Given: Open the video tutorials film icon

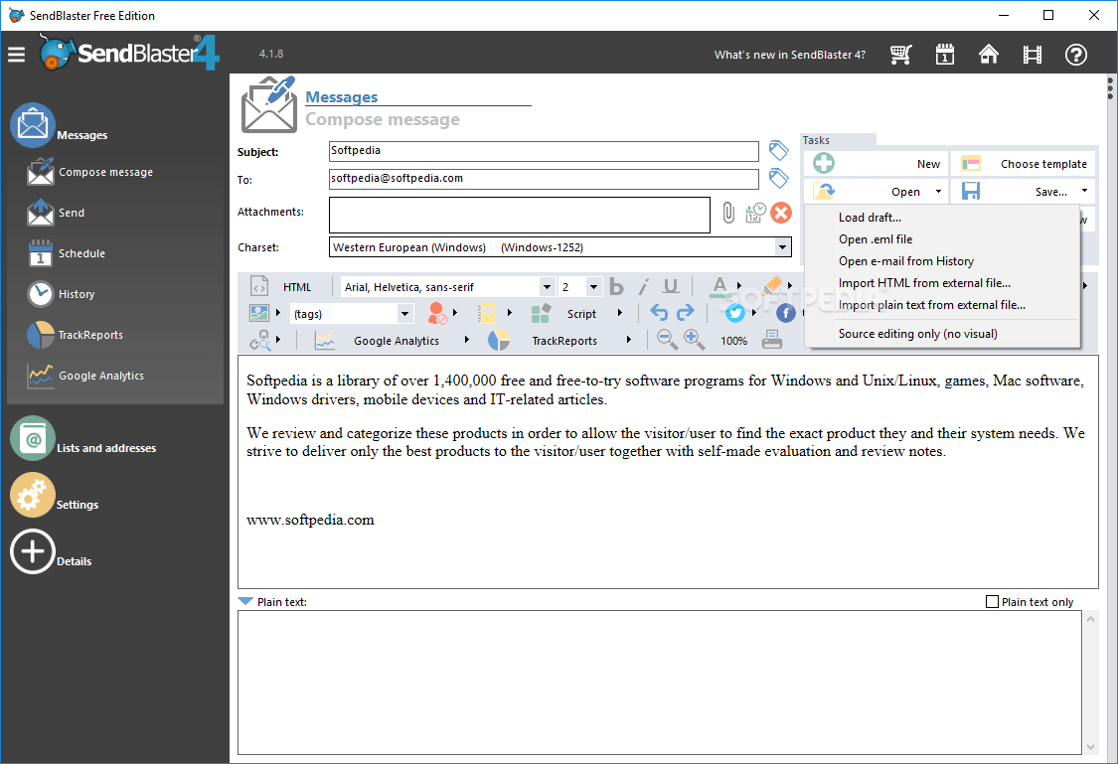Looking at the screenshot, I should 1033,55.
